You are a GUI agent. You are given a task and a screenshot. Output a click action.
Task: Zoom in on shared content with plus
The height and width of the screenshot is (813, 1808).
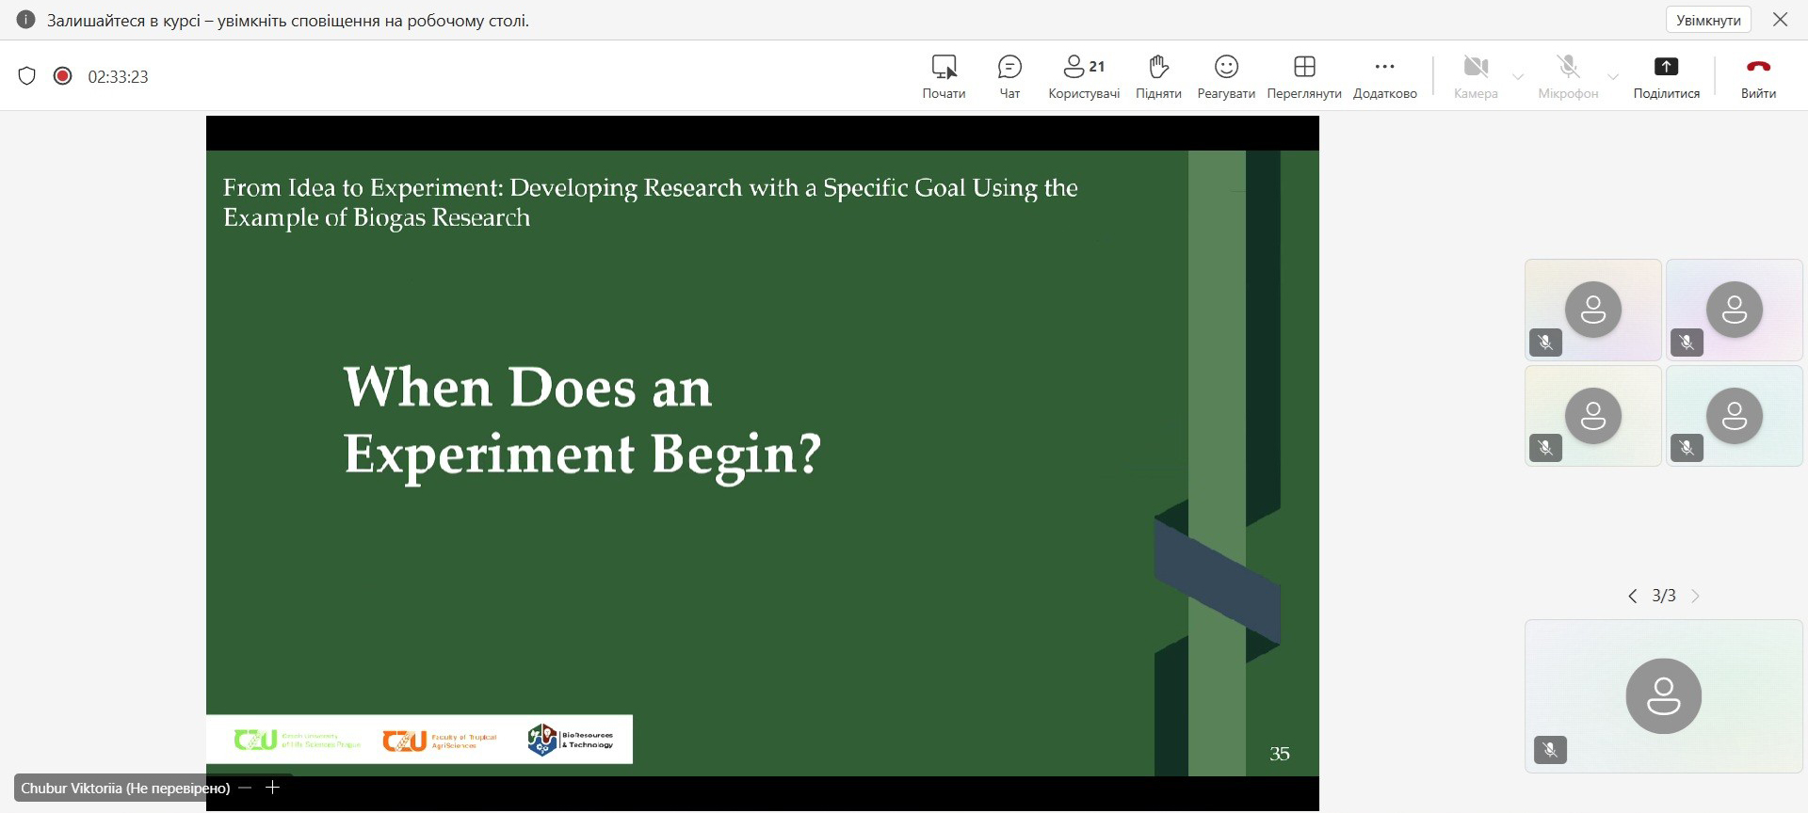coord(272,788)
